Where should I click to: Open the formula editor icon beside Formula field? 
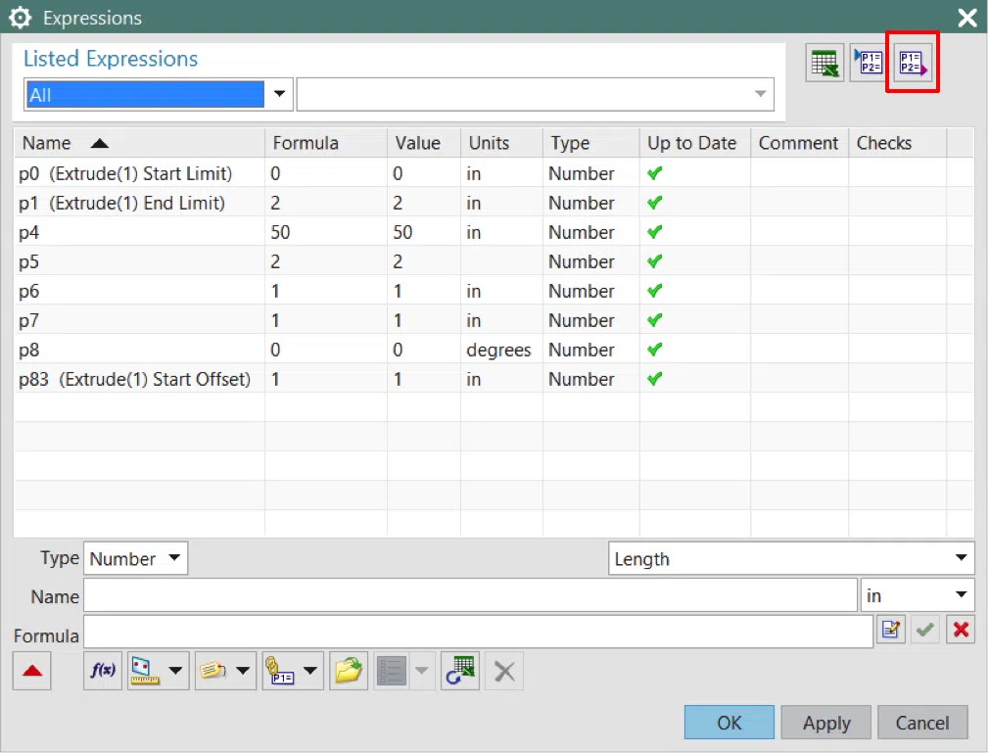pyautogui.click(x=890, y=630)
